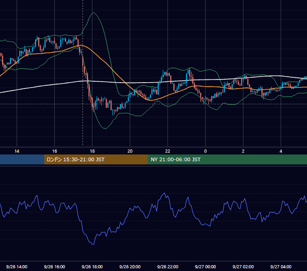Click the 9/26 14:00 date label

17,266
